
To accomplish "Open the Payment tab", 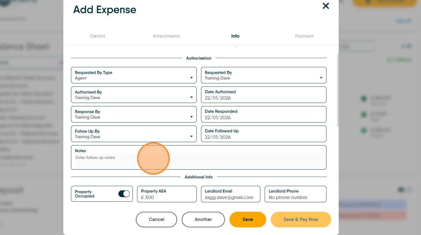I will pos(304,36).
